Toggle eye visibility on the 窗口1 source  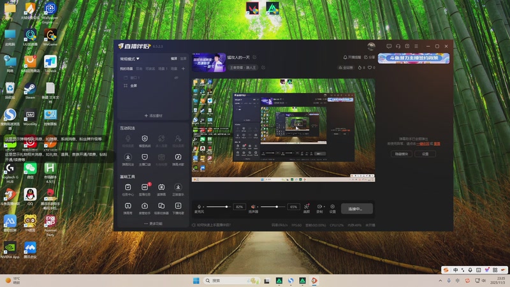coord(177,78)
